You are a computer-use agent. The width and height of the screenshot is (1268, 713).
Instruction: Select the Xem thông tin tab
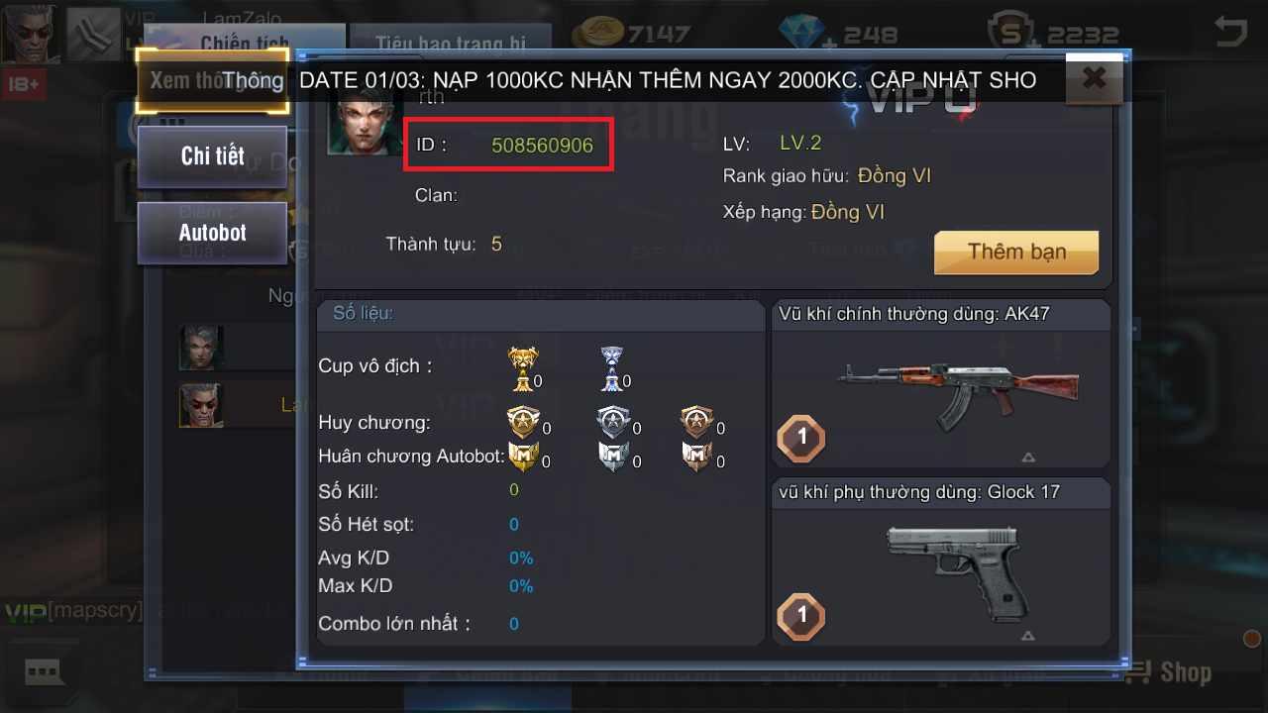coord(212,80)
